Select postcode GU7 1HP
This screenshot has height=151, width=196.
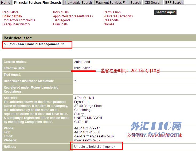[81, 122]
